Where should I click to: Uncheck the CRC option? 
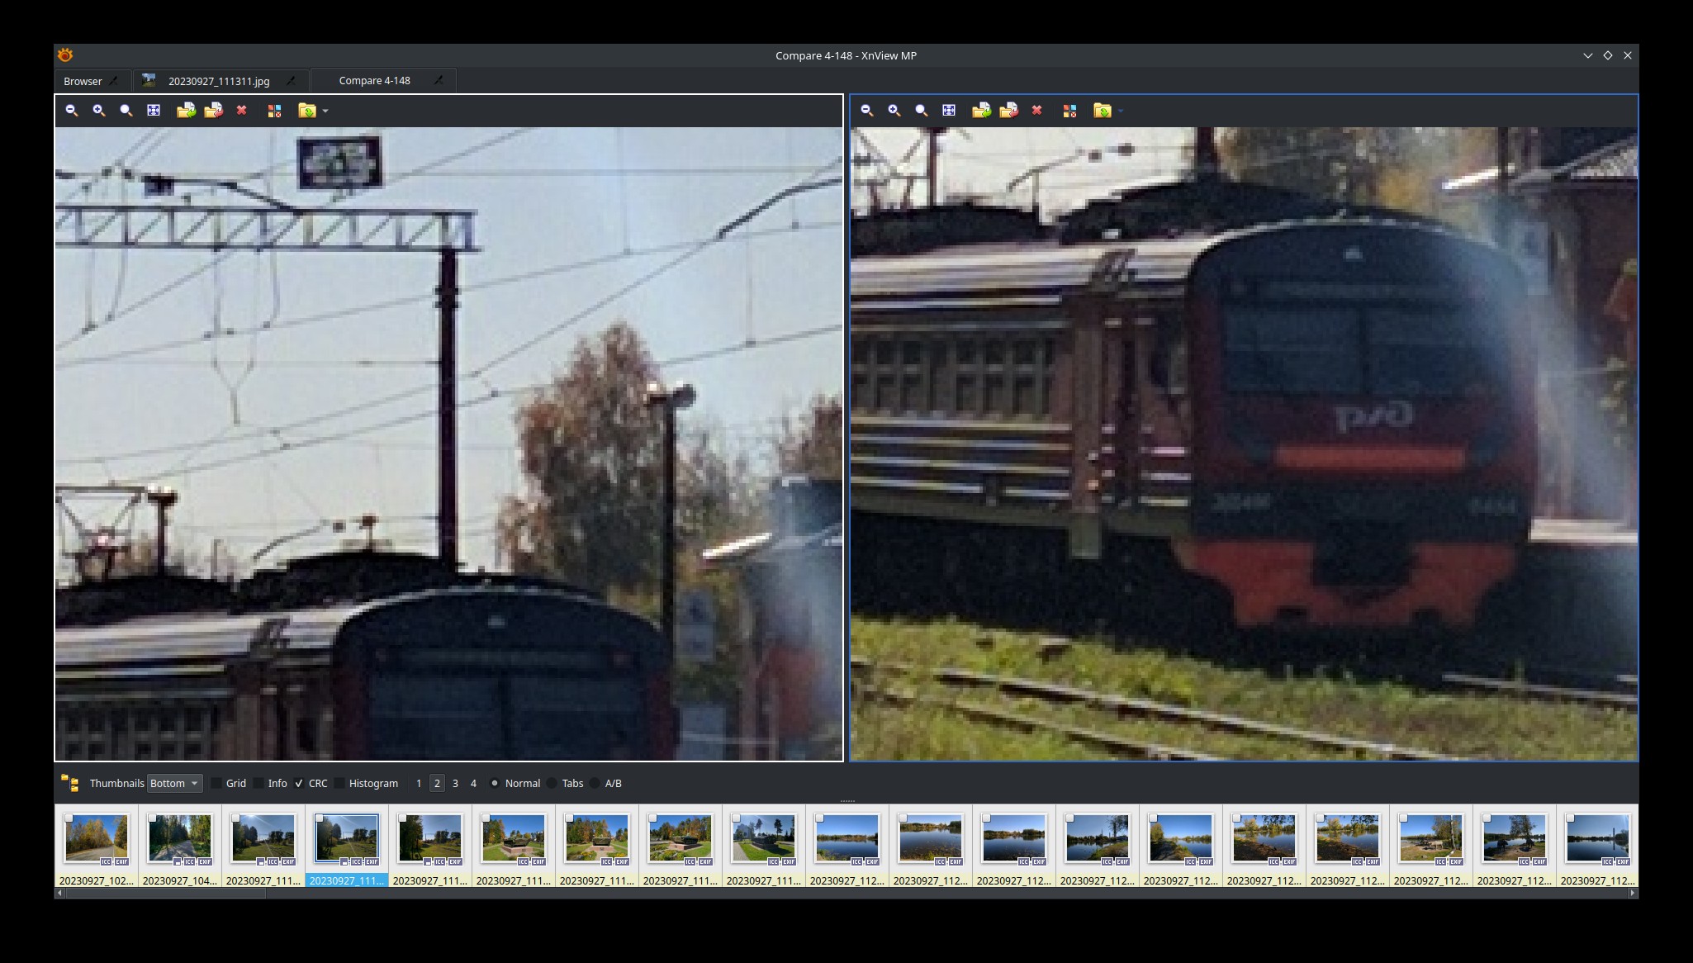tap(299, 784)
